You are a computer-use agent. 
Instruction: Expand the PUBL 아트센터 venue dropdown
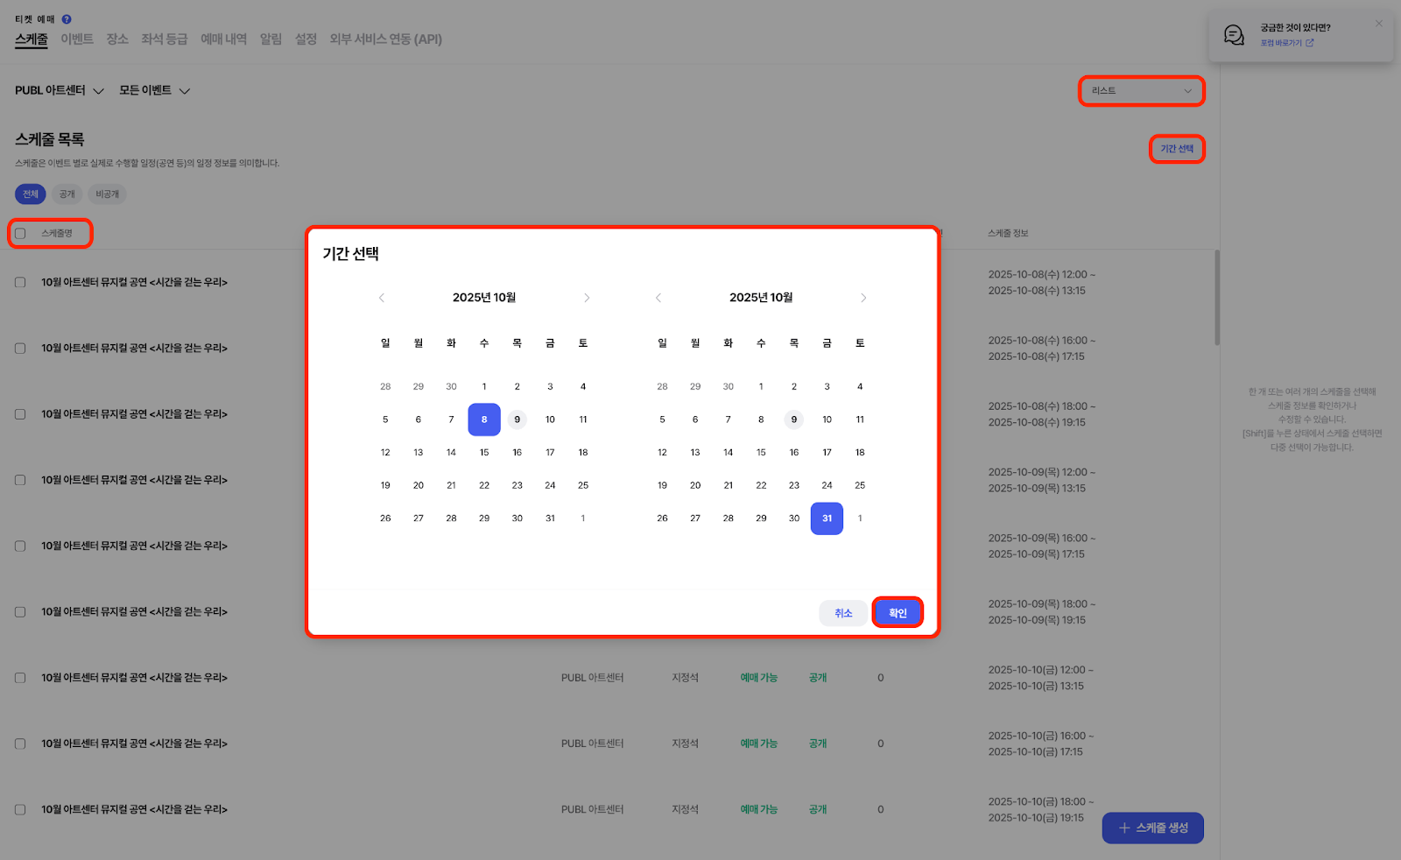[60, 90]
